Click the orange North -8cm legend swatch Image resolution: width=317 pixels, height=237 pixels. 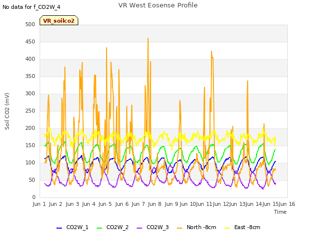179,228
